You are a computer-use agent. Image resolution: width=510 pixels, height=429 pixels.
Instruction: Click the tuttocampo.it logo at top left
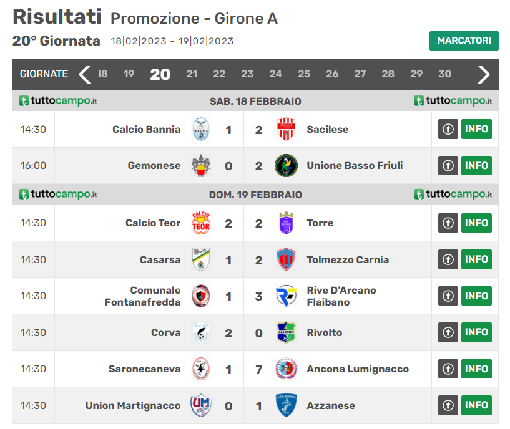57,101
